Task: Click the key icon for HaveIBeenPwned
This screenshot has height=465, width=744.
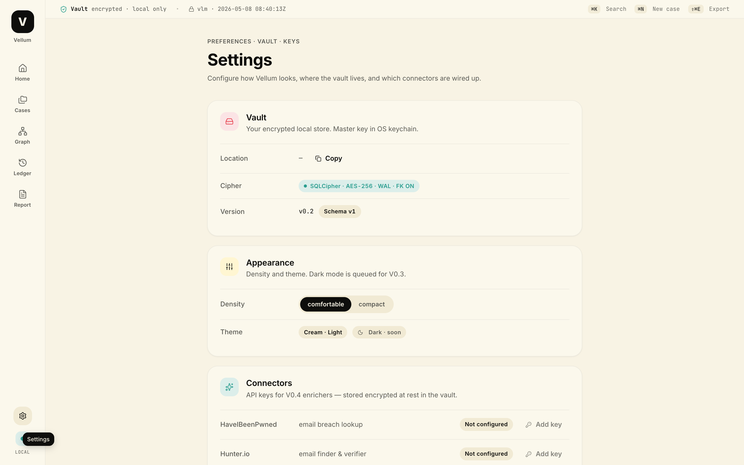Action: pyautogui.click(x=529, y=425)
